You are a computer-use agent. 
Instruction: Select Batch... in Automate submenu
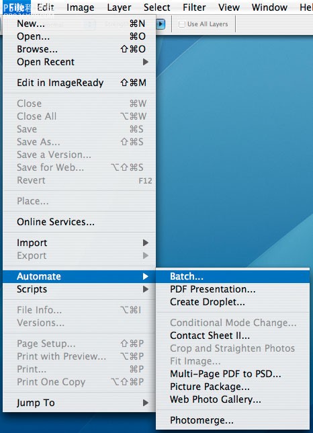point(232,276)
